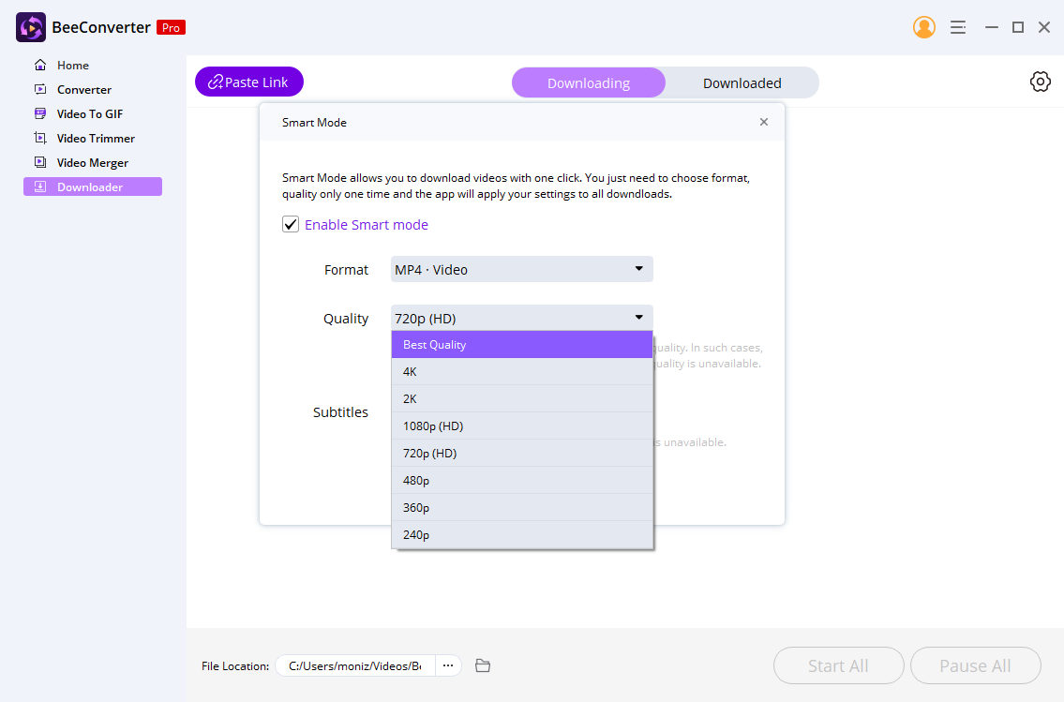Switch to the Downloaded tab
Viewport: 1064px width, 702px height.
(x=742, y=82)
